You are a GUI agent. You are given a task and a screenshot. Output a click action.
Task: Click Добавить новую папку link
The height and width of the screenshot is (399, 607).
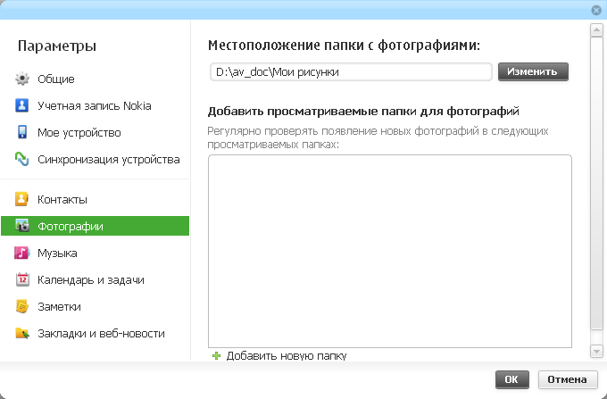[286, 355]
